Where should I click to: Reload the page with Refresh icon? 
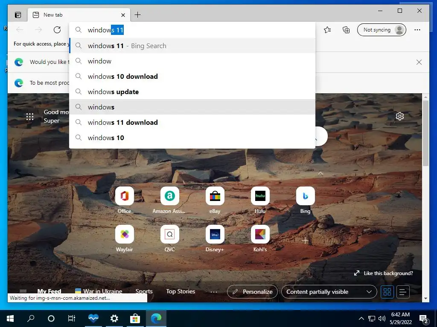(57, 30)
